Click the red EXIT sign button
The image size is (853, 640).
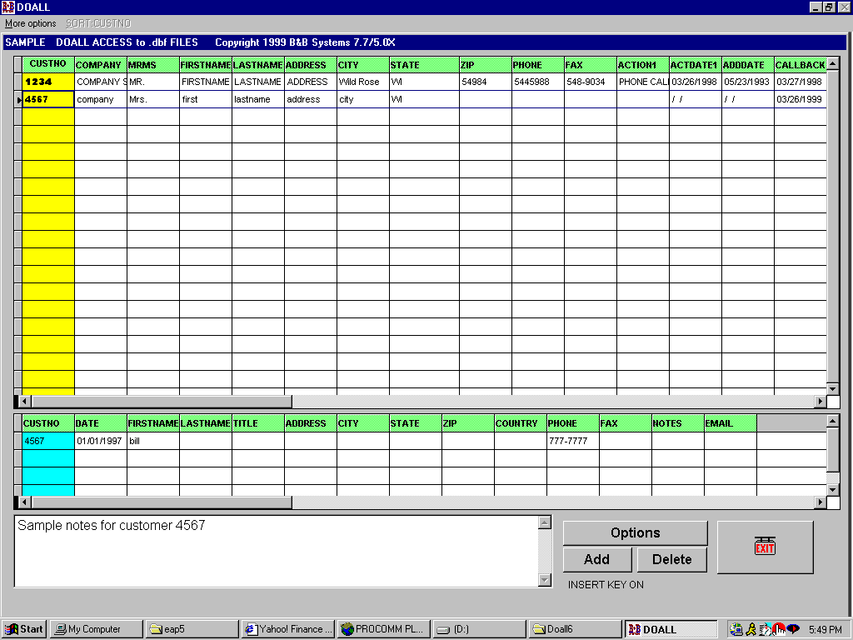pyautogui.click(x=765, y=547)
